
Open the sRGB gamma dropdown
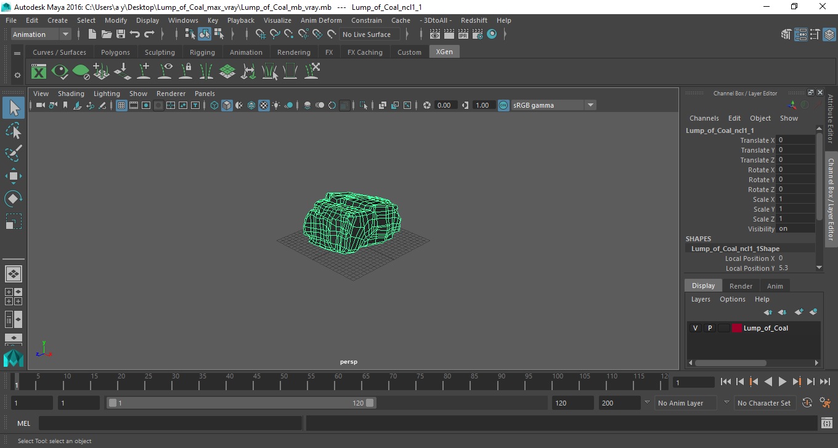click(x=553, y=105)
